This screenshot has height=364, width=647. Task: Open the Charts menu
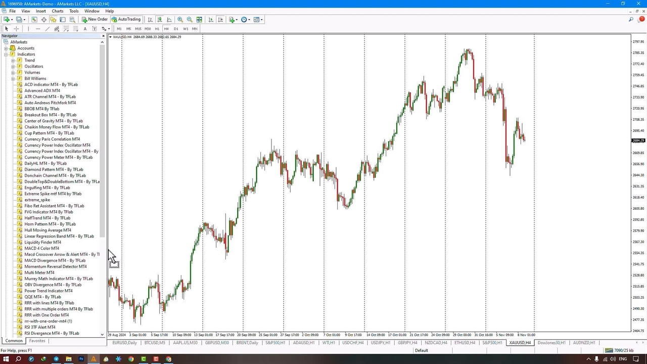[x=58, y=11]
